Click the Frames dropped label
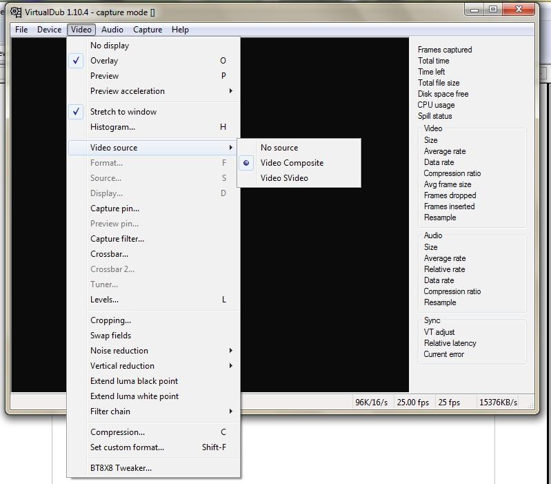Viewport: 551px width, 484px height. [450, 195]
